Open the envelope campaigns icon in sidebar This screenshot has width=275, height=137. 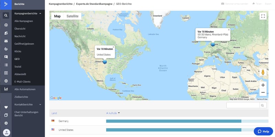[6, 41]
